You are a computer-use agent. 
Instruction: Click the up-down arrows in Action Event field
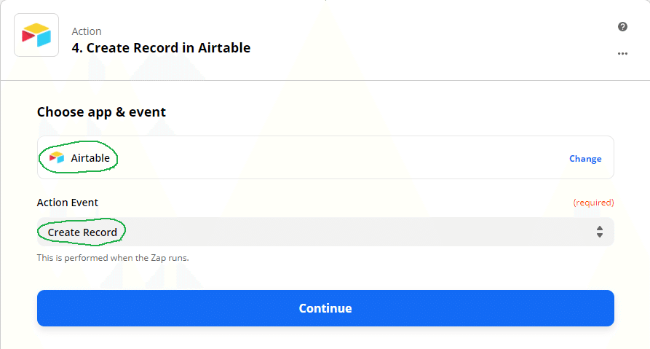(x=600, y=232)
